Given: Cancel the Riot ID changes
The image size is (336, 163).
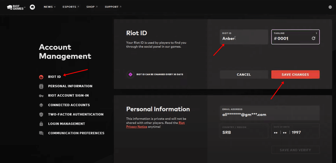Looking at the screenshot, I should click(244, 74).
